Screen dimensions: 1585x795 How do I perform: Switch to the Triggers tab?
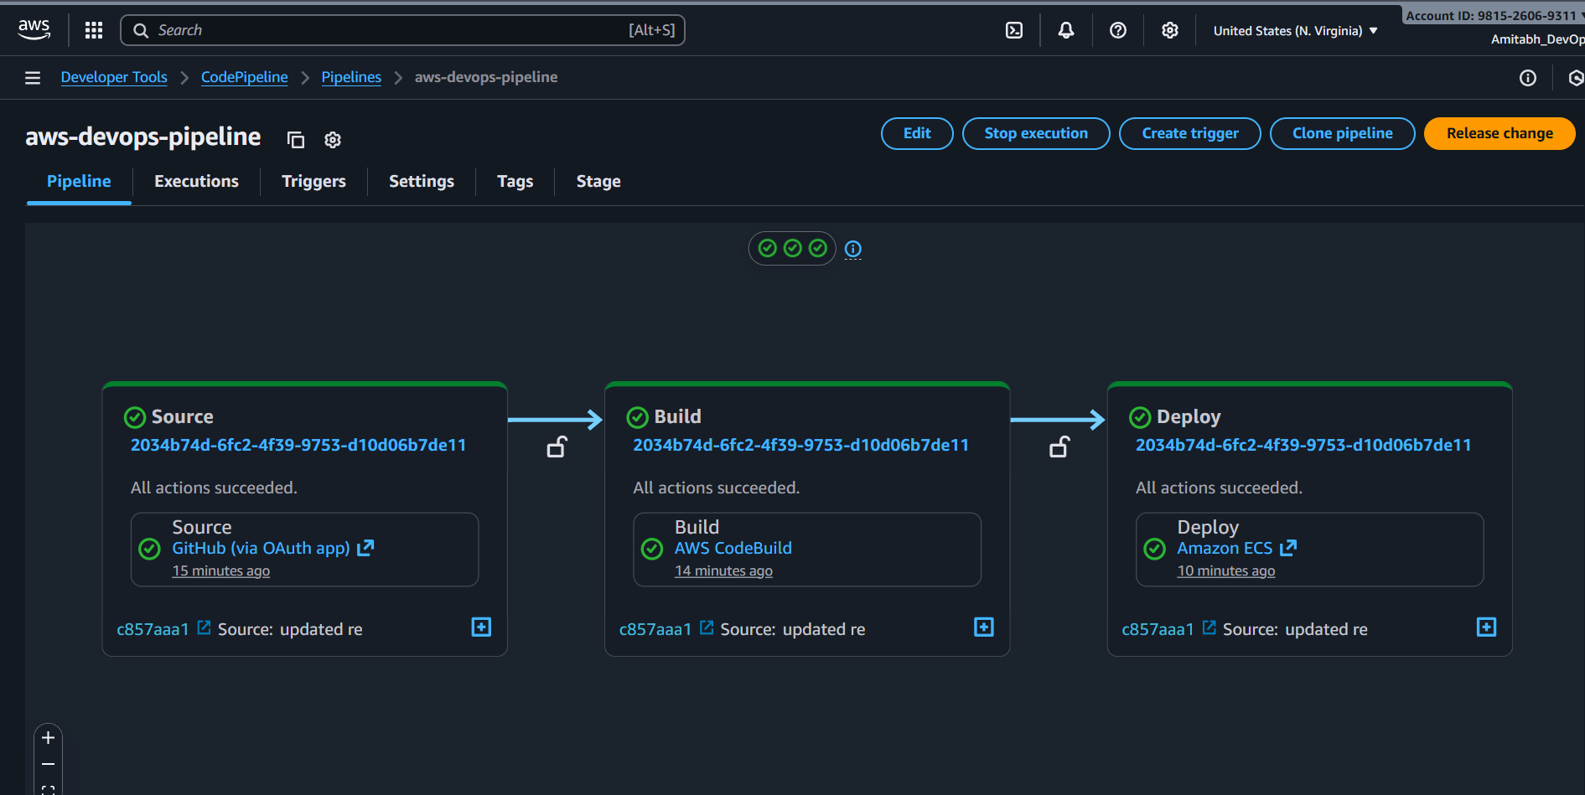point(313,181)
